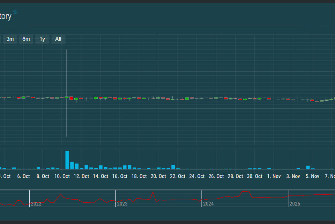Click the 2022 marker in the navigator
Viewport: 335px width, 224px height.
pos(36,204)
